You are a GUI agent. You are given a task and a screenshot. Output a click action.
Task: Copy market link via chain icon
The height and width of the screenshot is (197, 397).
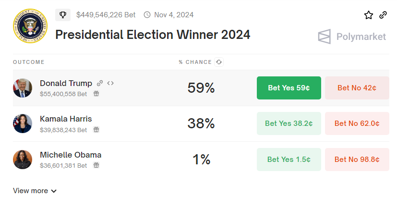(383, 15)
